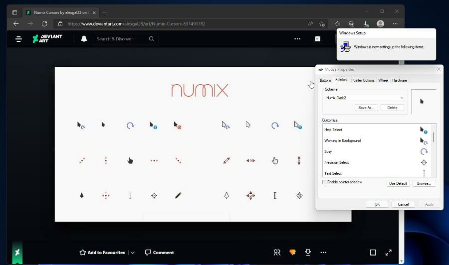Close the Mouse Properties dialog
The image size is (449, 265).
coord(439,69)
